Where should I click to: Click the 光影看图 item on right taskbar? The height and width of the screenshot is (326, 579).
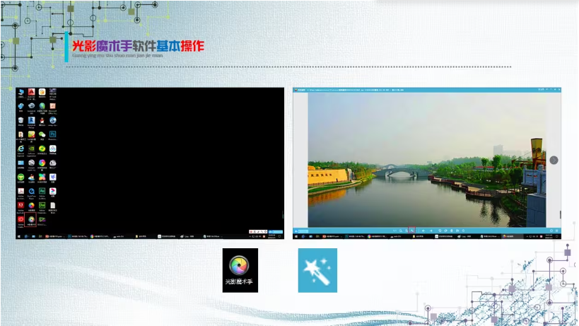click(513, 236)
